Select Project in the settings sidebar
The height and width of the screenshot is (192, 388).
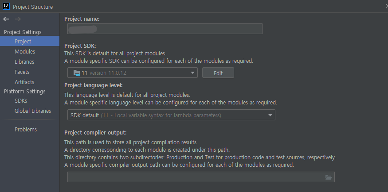[23, 42]
